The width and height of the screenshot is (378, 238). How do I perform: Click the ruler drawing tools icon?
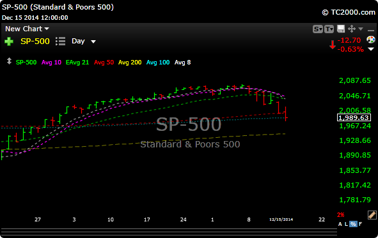pyautogui.click(x=372, y=214)
